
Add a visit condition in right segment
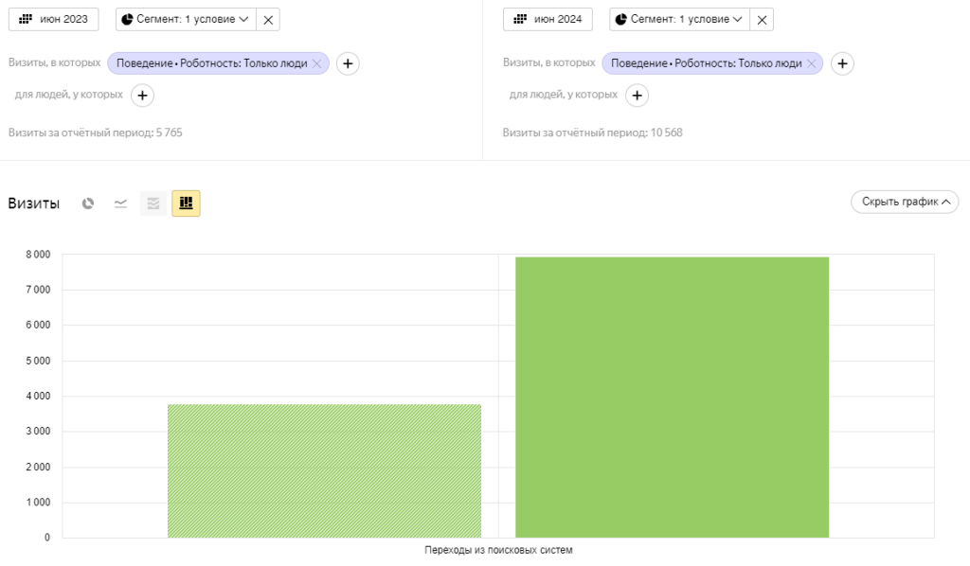coord(842,63)
